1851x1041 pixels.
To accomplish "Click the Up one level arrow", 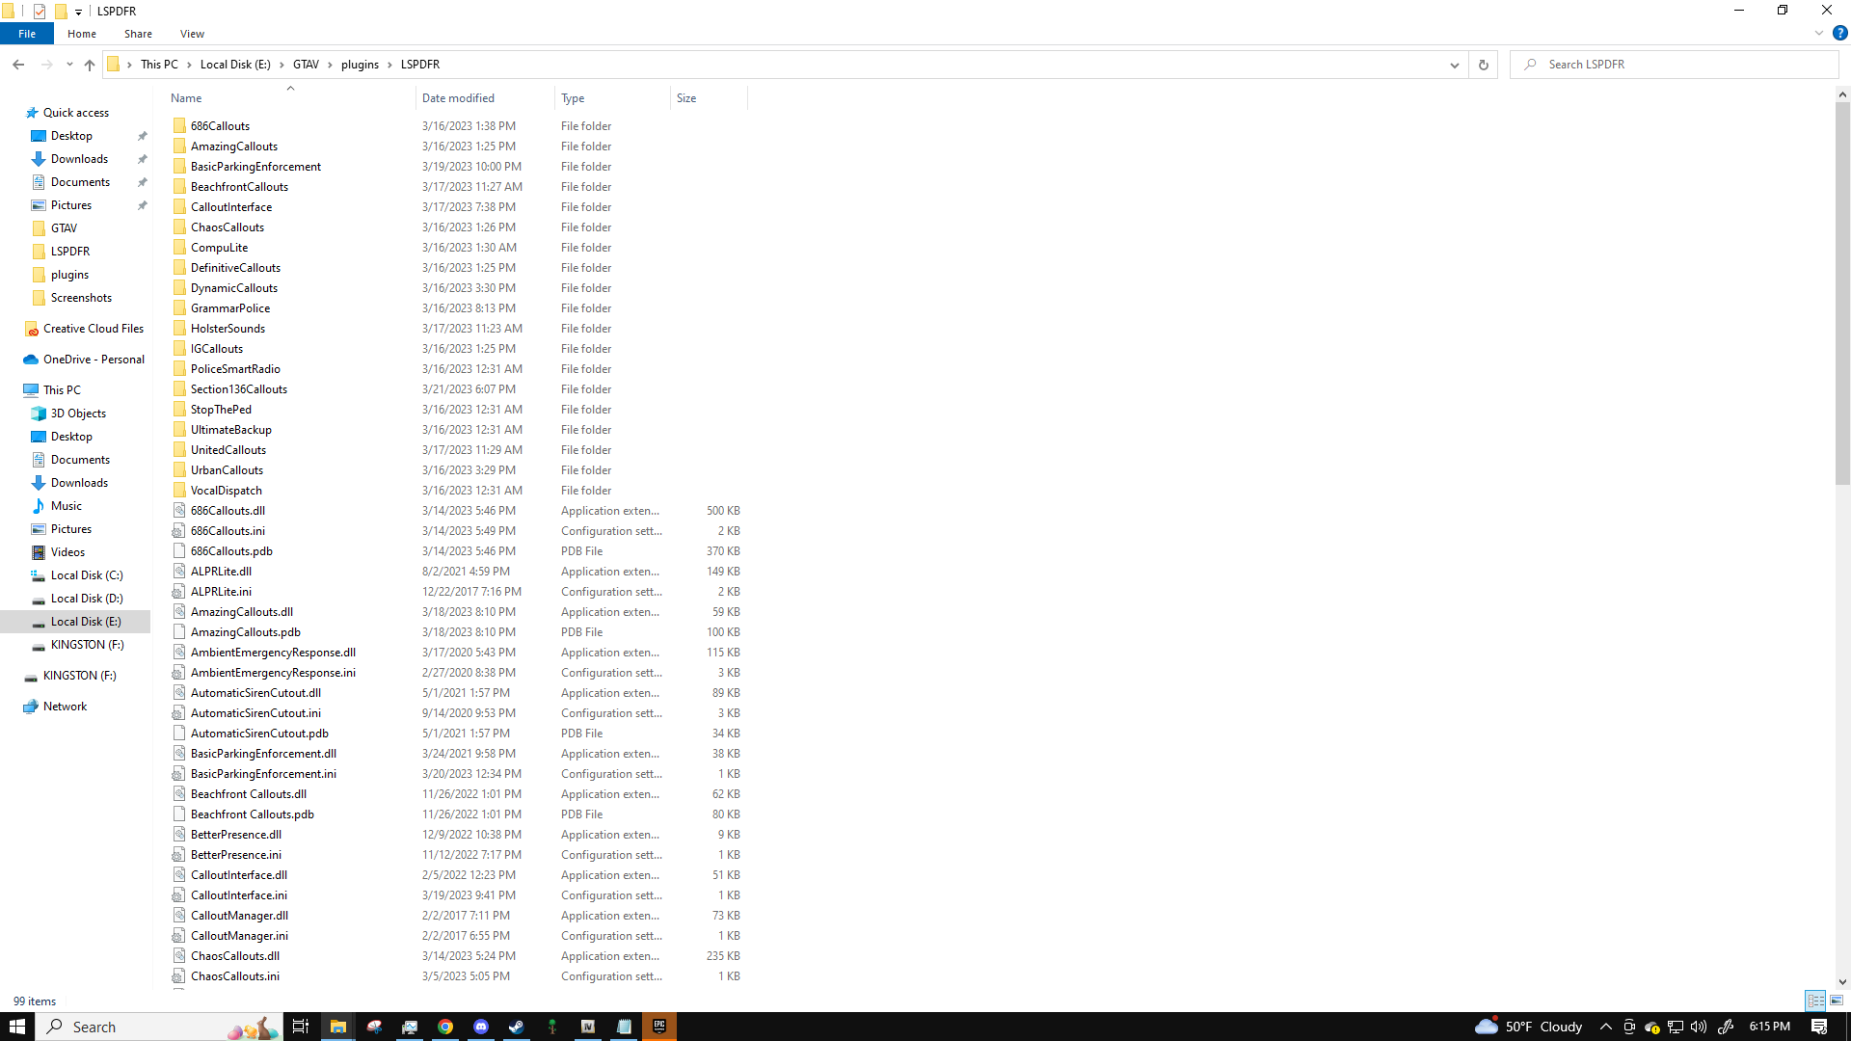I will 90,65.
